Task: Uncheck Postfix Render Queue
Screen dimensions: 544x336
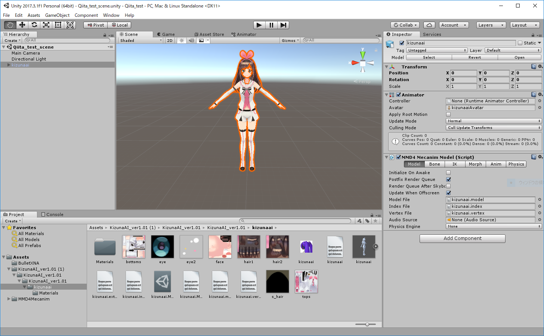Action: pyautogui.click(x=448, y=179)
